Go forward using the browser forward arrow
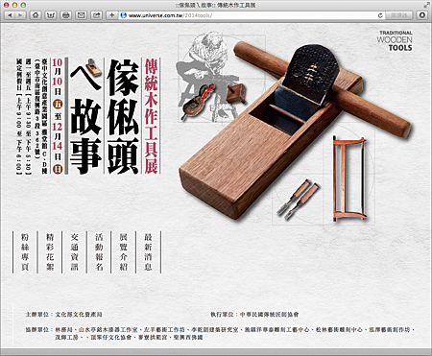This screenshot has width=432, height=356. [x=20, y=15]
